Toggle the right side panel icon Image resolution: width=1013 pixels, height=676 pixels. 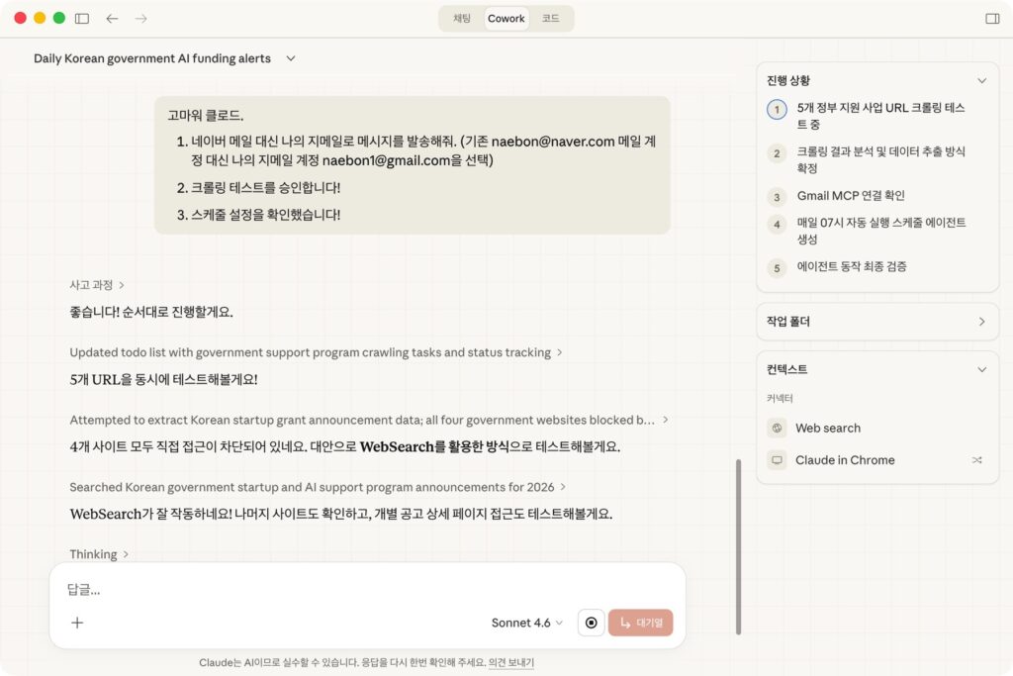pyautogui.click(x=992, y=19)
